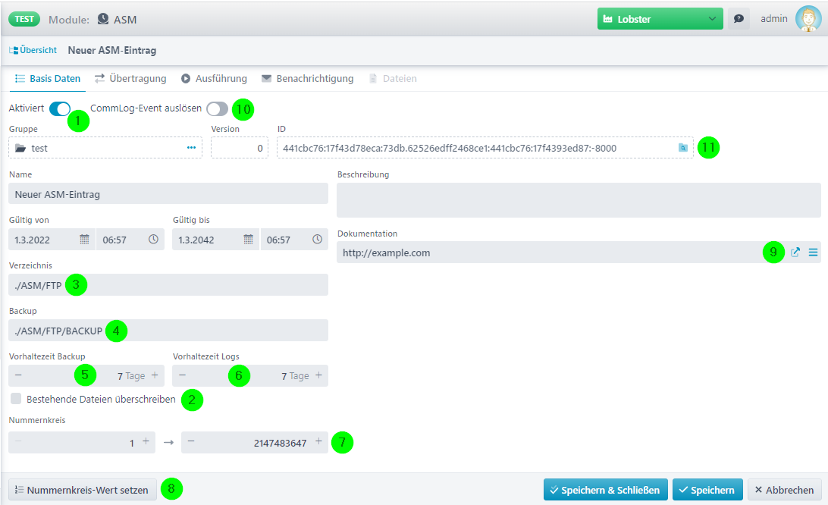828x505 pixels.
Task: Decrease Vorhaltezeit Backup days
Action: 18,375
